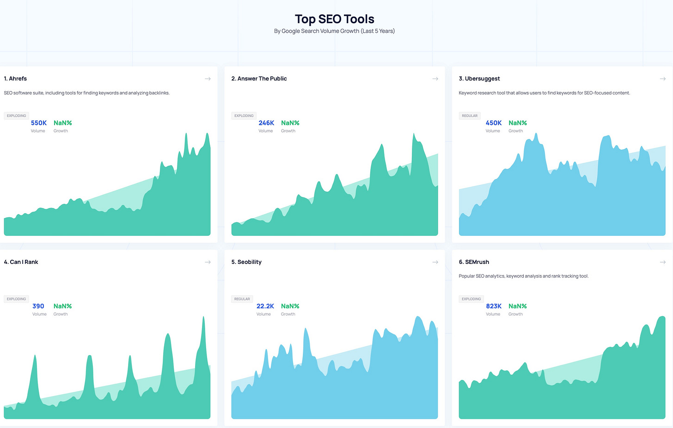Click the 390 volume value
673x428 pixels.
pyautogui.click(x=38, y=306)
